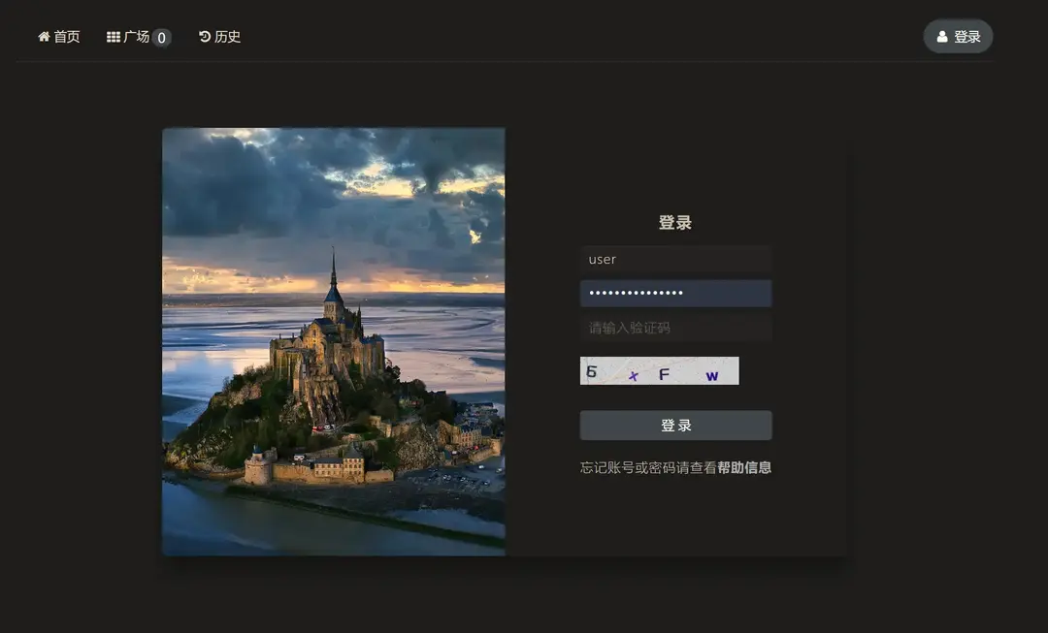The height and width of the screenshot is (633, 1048).
Task: Go to the 广场 plaza menu item
Action: click(136, 37)
